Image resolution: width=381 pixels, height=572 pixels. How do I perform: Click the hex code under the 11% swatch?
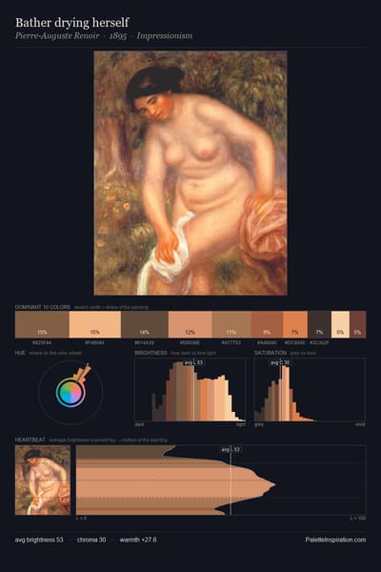click(231, 343)
